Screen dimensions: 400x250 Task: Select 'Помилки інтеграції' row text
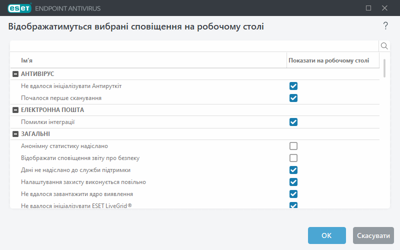pyautogui.click(x=47, y=122)
